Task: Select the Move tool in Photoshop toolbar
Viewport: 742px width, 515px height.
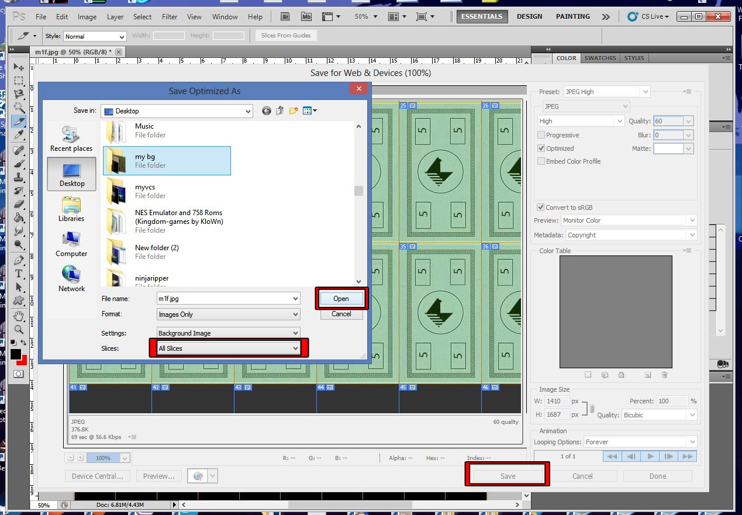Action: (x=19, y=67)
